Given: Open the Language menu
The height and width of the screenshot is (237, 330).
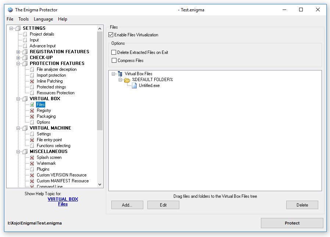Looking at the screenshot, I should coord(43,19).
